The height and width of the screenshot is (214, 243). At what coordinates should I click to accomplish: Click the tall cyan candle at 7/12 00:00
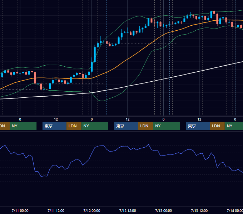(x=92, y=67)
